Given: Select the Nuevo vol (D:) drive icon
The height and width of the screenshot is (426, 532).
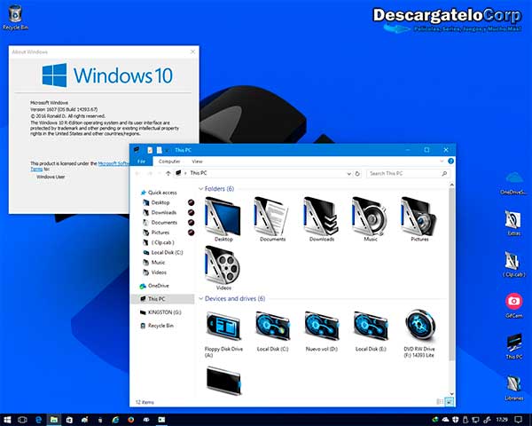Looking at the screenshot, I should click(321, 327).
